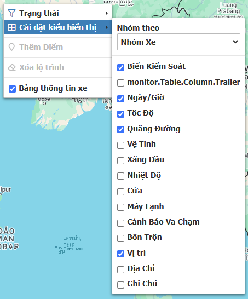Check the Ghi Chú notes checkbox
The width and height of the screenshot is (248, 299).
point(120,285)
